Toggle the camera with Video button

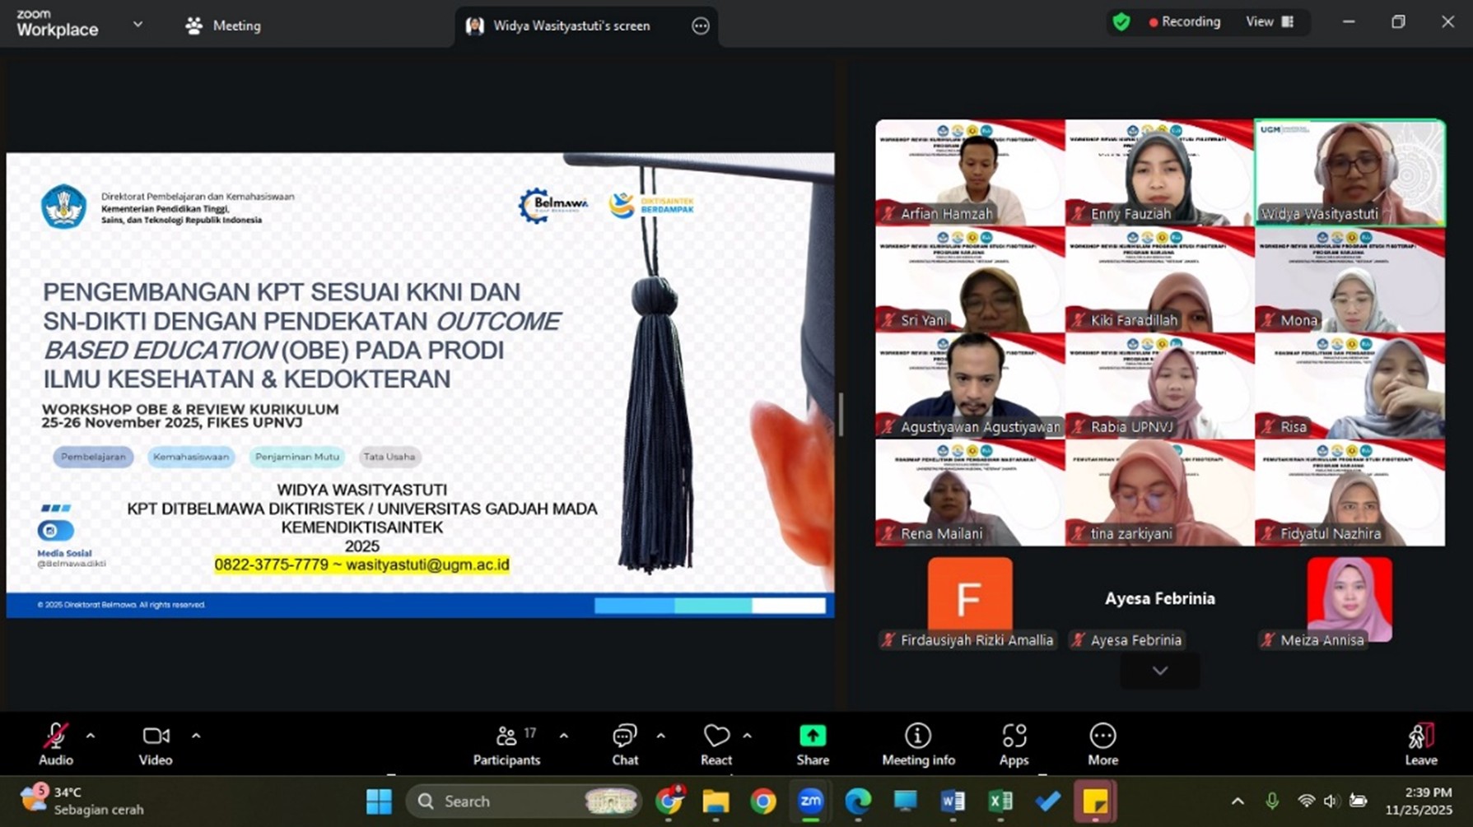[x=156, y=745]
